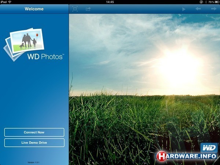
Task: Go to previous photo arrow
Action: (x=198, y=9)
